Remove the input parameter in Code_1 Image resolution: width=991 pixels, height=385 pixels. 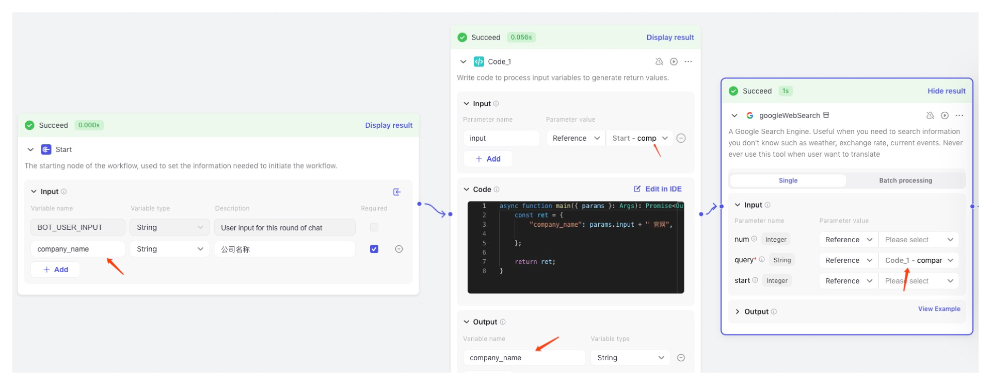tap(681, 138)
